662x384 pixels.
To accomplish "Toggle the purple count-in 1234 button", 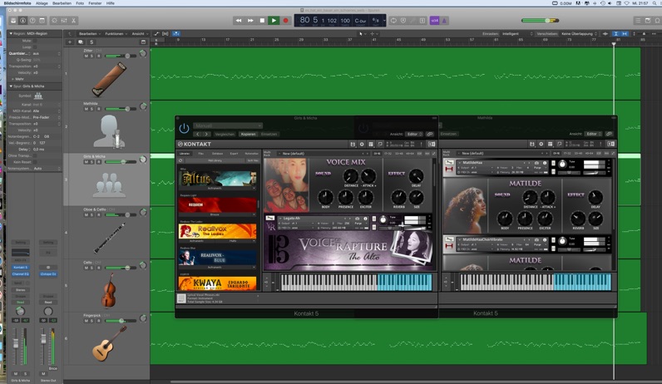I will 434,20.
